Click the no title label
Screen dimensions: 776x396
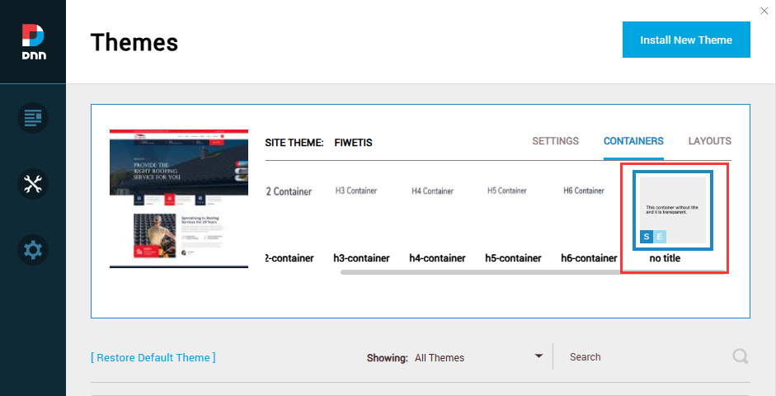click(665, 258)
